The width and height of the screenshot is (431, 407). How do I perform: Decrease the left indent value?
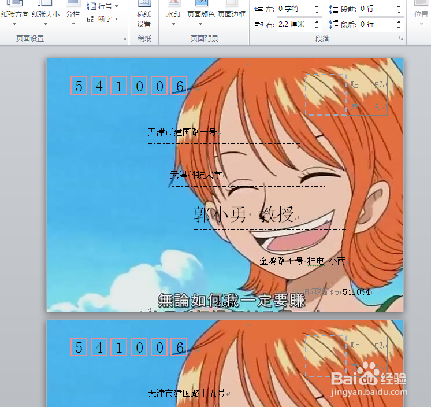point(317,12)
